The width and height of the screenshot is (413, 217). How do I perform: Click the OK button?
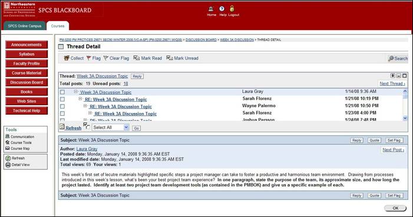point(395,208)
